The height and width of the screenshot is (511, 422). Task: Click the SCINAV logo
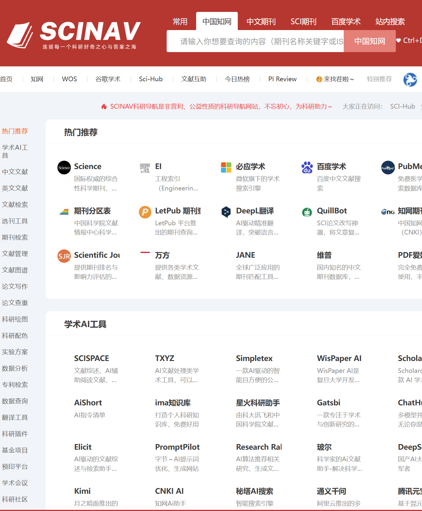(x=74, y=35)
